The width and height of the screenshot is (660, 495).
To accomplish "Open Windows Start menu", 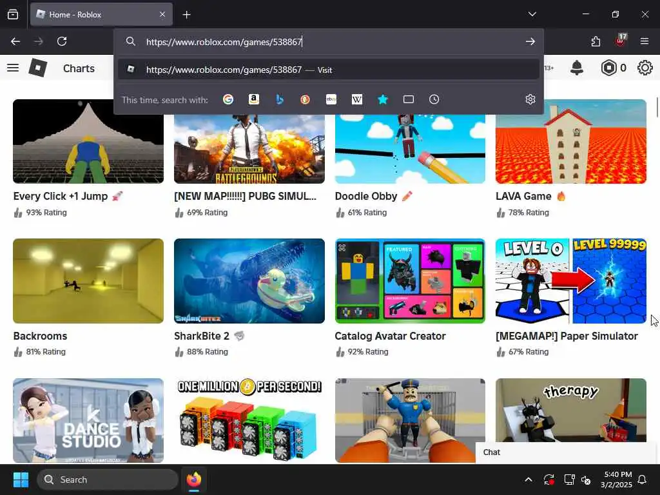I will (21, 480).
